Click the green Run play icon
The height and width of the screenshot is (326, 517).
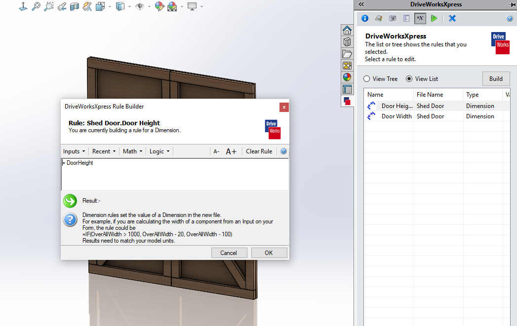(x=434, y=18)
